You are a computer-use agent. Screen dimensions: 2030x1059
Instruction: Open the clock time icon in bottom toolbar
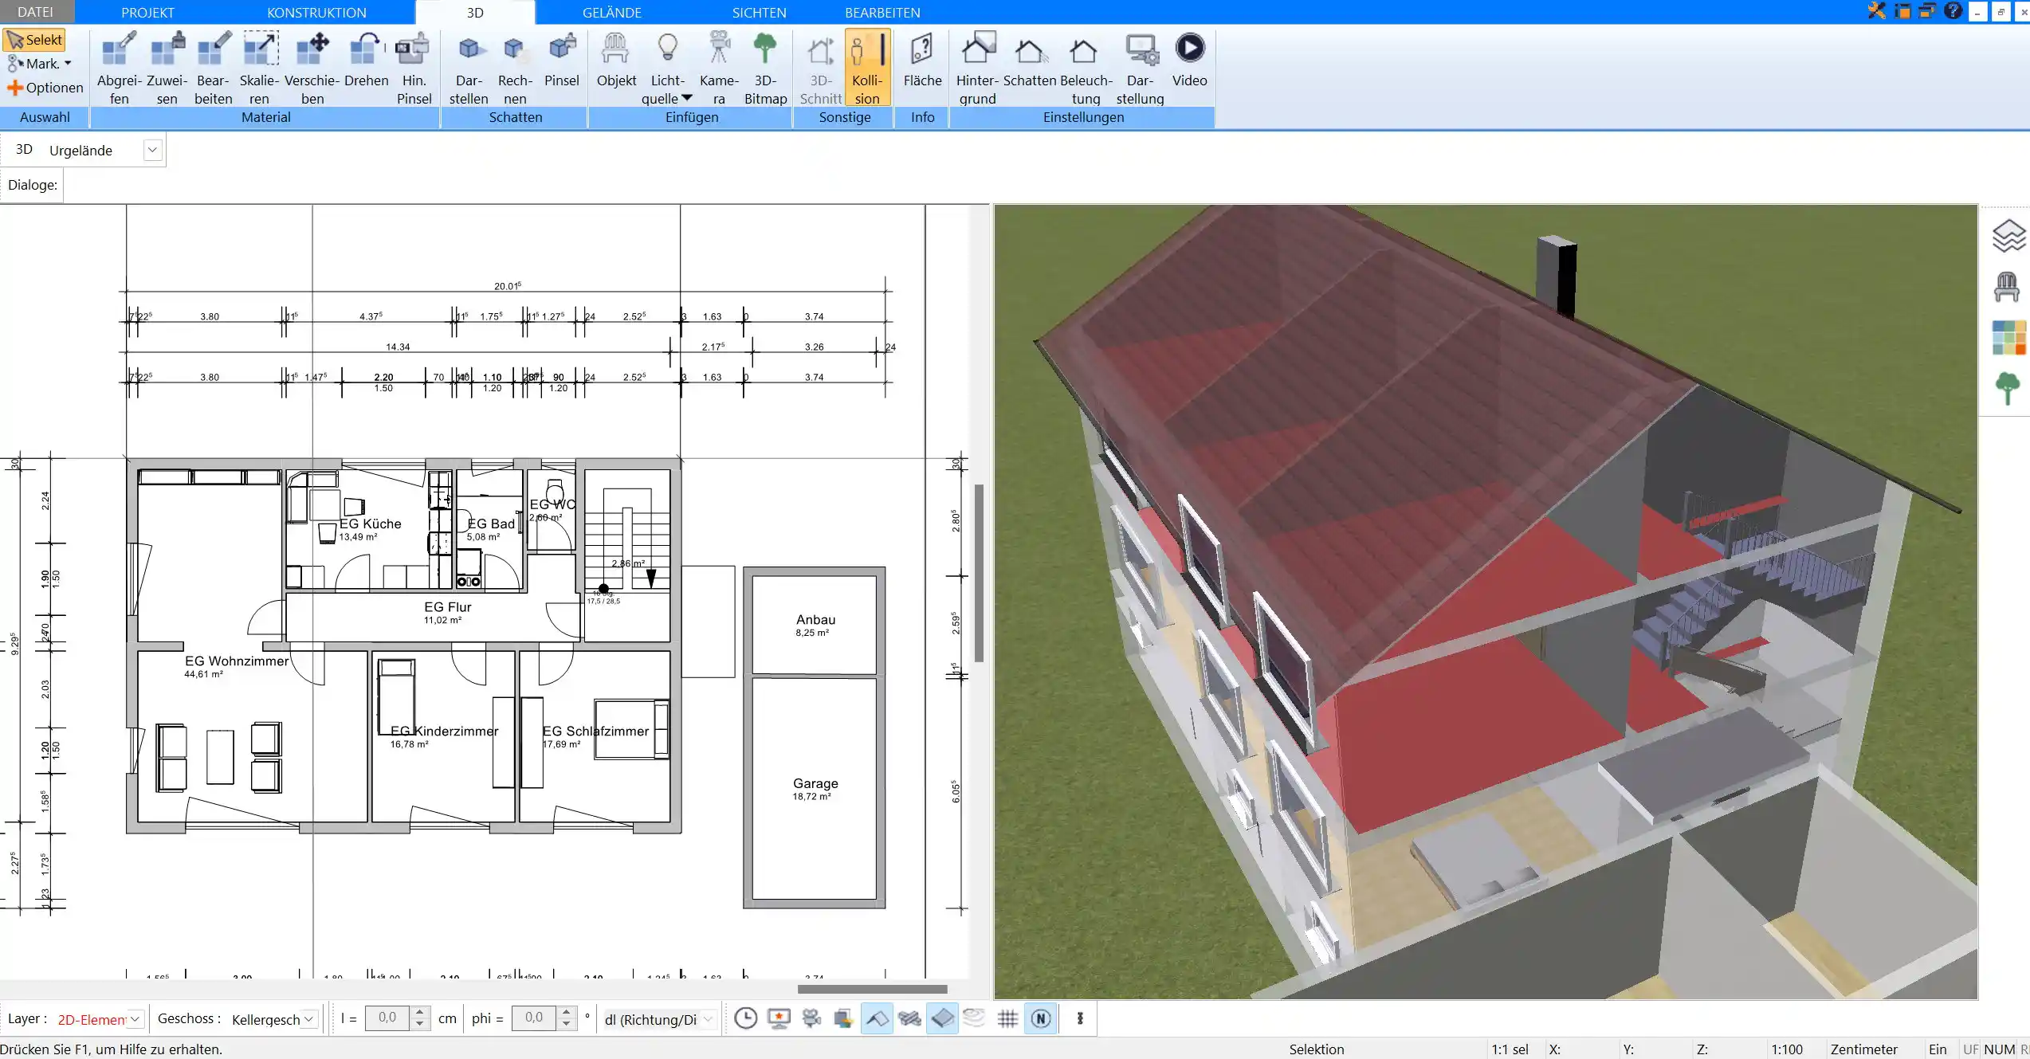(x=745, y=1018)
